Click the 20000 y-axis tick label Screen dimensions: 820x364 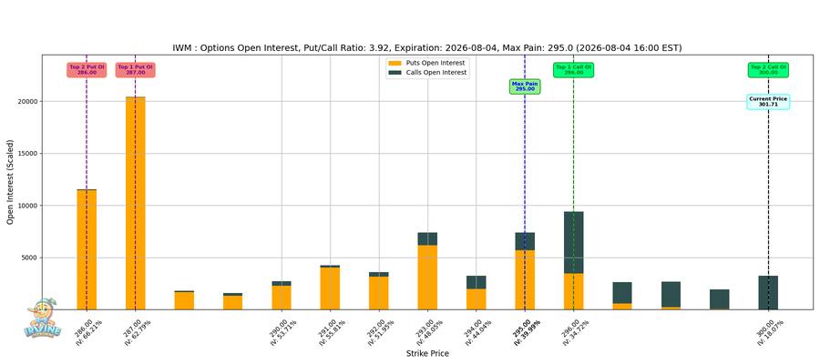28,101
